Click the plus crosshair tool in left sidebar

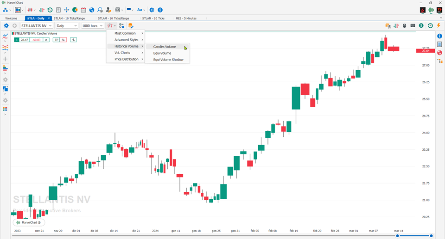pos(5,59)
